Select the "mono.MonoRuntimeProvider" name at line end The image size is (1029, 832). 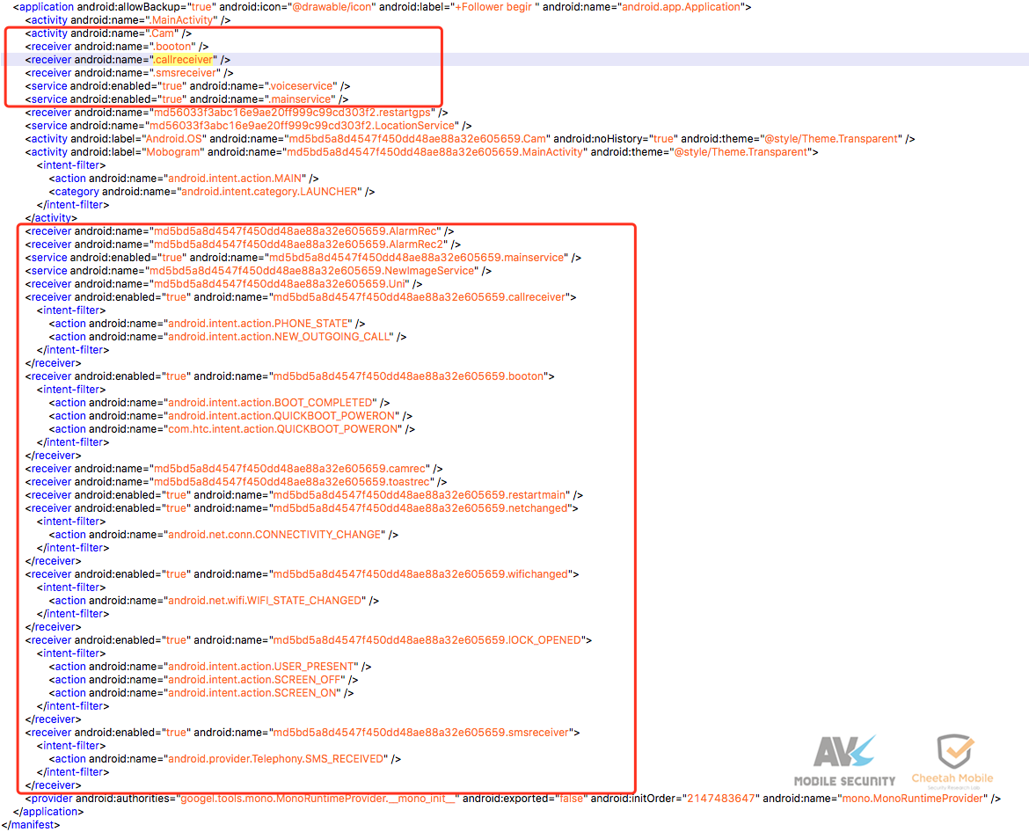(x=913, y=799)
